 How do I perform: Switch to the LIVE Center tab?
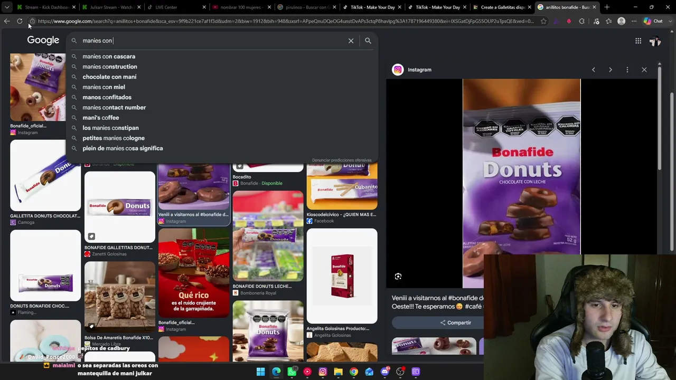(176, 7)
